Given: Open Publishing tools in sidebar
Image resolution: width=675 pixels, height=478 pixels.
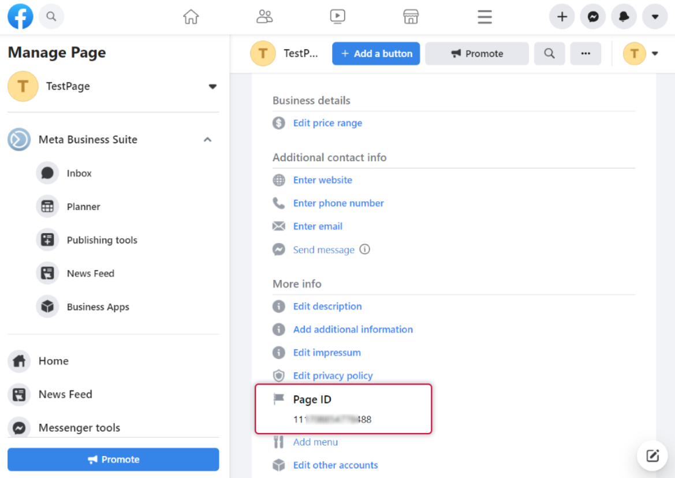Looking at the screenshot, I should point(102,240).
